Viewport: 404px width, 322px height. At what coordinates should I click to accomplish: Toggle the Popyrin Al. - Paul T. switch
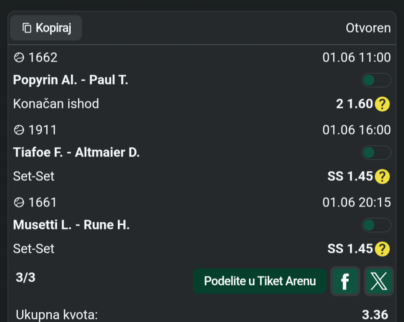376,80
